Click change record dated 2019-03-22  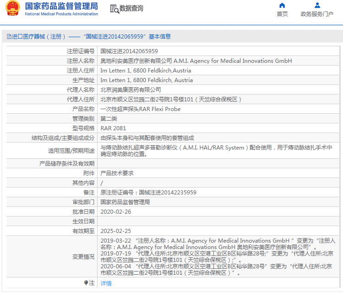pyautogui.click(x=218, y=244)
